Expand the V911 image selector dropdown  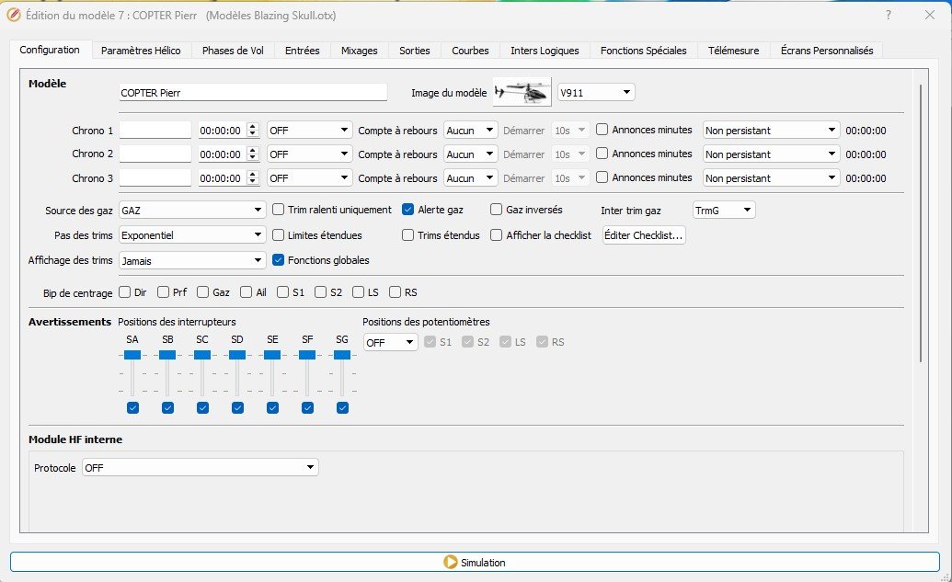596,92
